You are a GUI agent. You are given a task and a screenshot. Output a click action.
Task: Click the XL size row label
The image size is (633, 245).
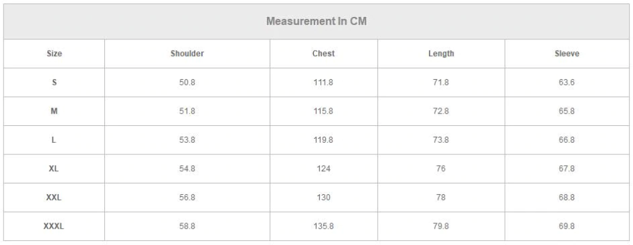click(54, 169)
